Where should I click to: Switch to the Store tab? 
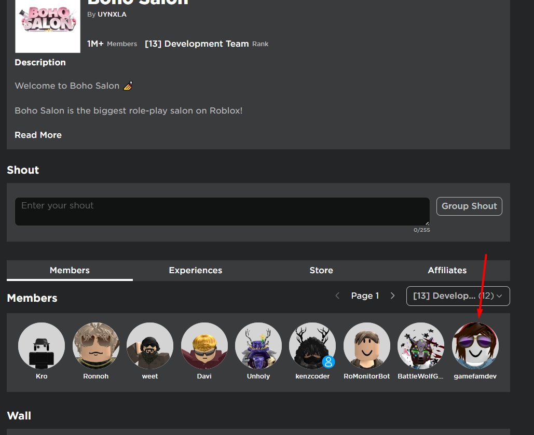point(321,270)
